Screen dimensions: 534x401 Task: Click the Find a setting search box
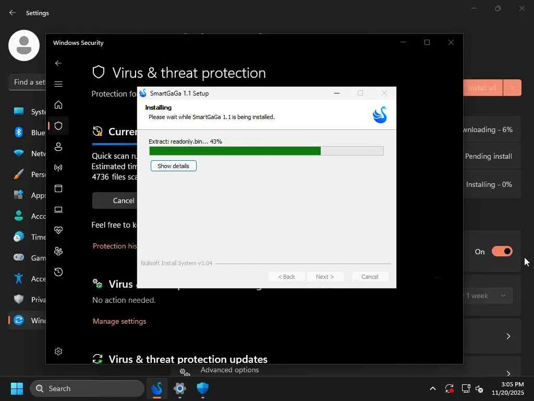[x=27, y=82]
